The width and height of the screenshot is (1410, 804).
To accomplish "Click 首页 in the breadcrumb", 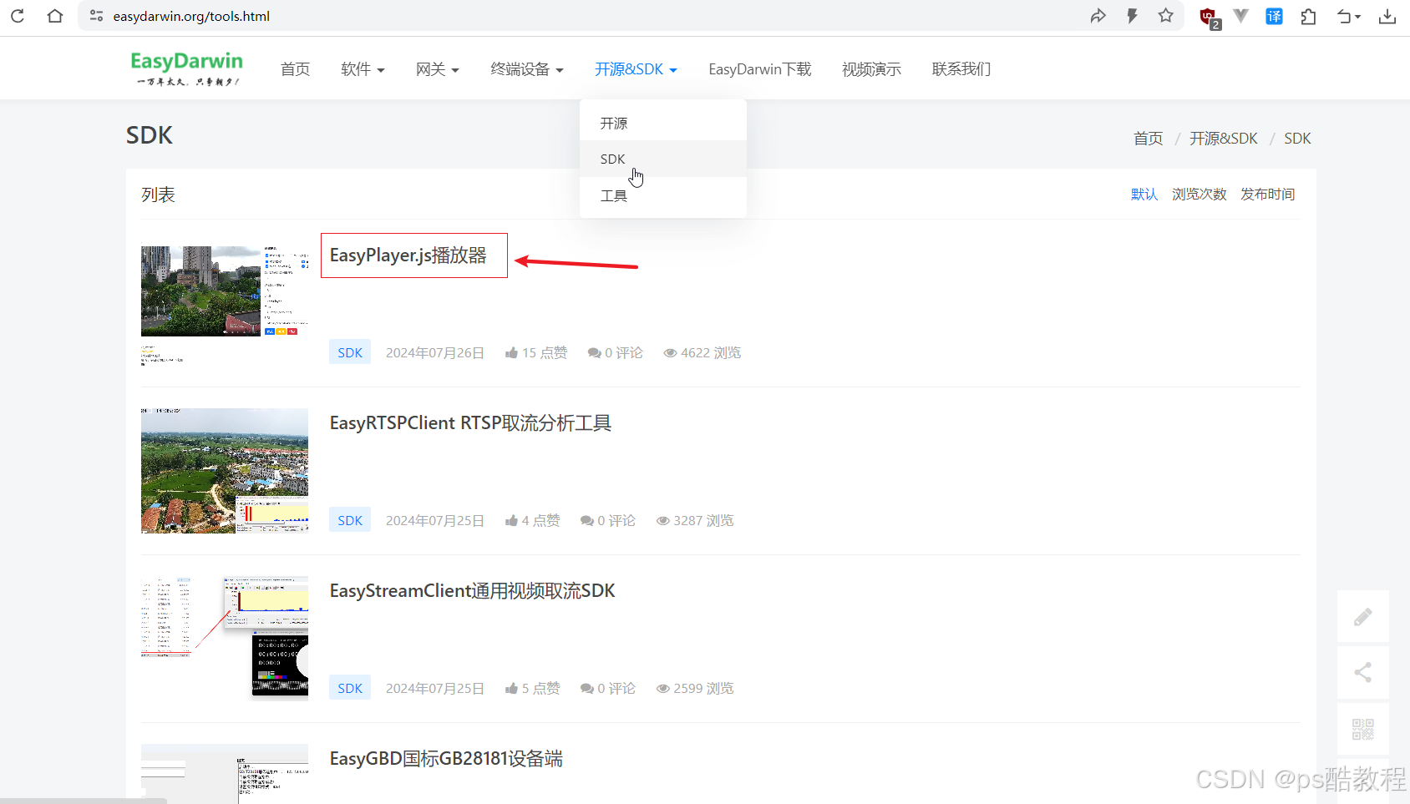I will [1148, 139].
